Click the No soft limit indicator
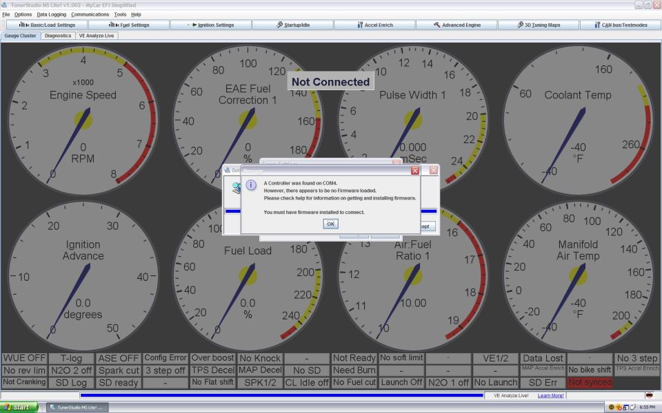This screenshot has width=662, height=413. [x=401, y=358]
